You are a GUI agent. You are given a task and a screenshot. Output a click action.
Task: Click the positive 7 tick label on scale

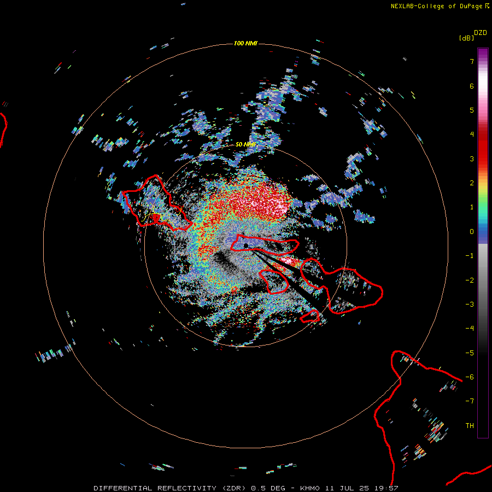pos(472,61)
